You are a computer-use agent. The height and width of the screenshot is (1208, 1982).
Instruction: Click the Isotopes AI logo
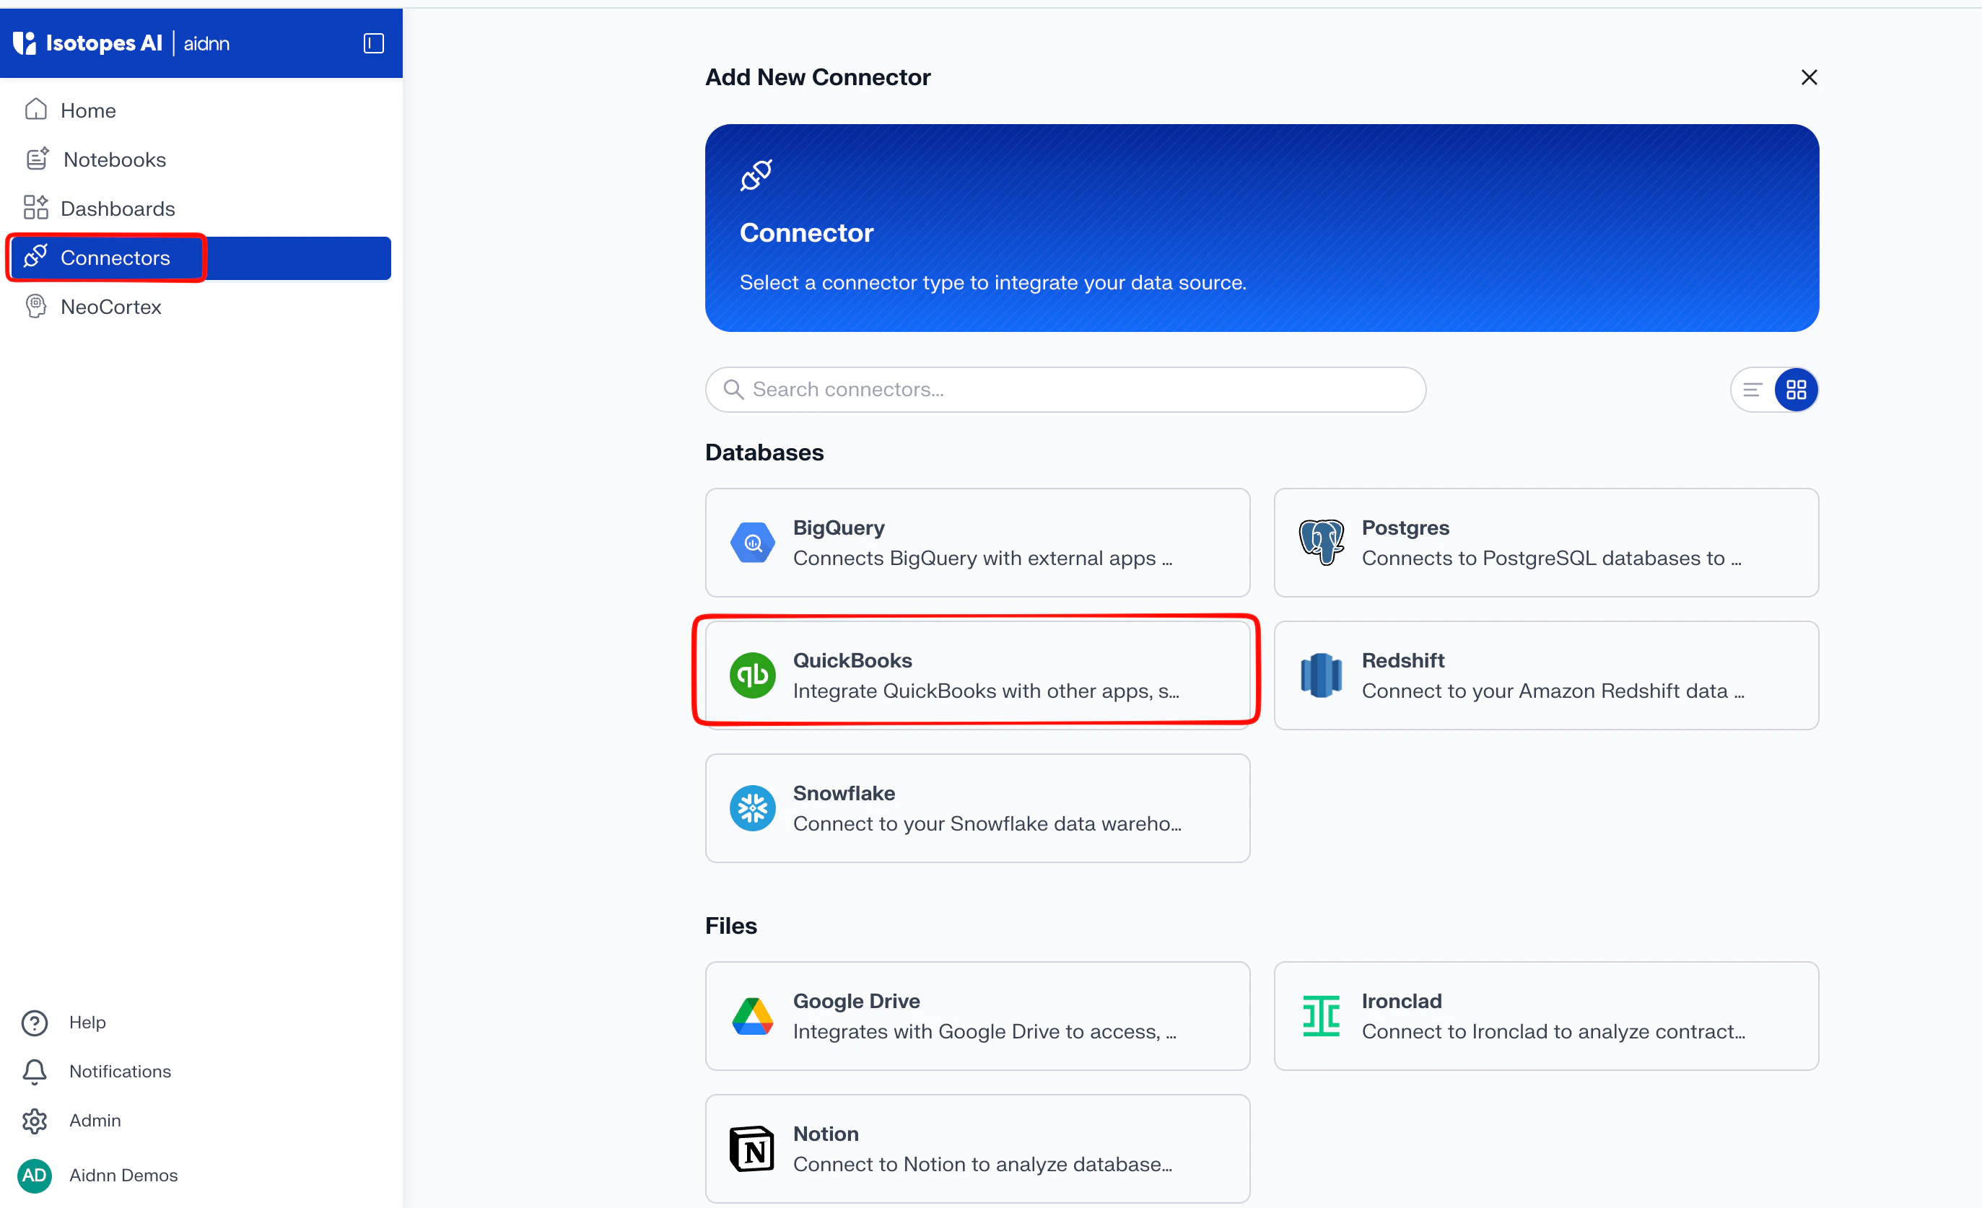point(87,43)
